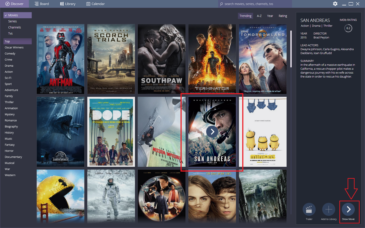Filter by Documentary genre
Image resolution: width=365 pixels, height=228 pixels.
pos(13,157)
